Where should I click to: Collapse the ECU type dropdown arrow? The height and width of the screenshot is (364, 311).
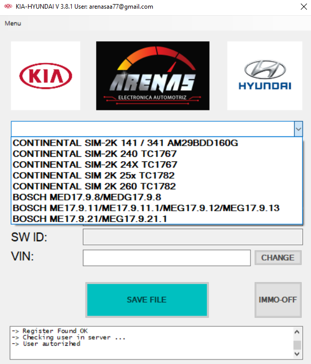tap(298, 129)
